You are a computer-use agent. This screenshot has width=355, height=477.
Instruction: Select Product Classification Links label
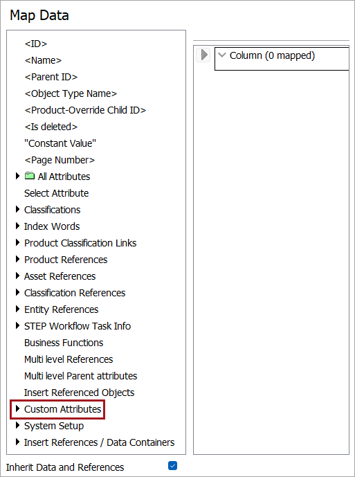[80, 243]
